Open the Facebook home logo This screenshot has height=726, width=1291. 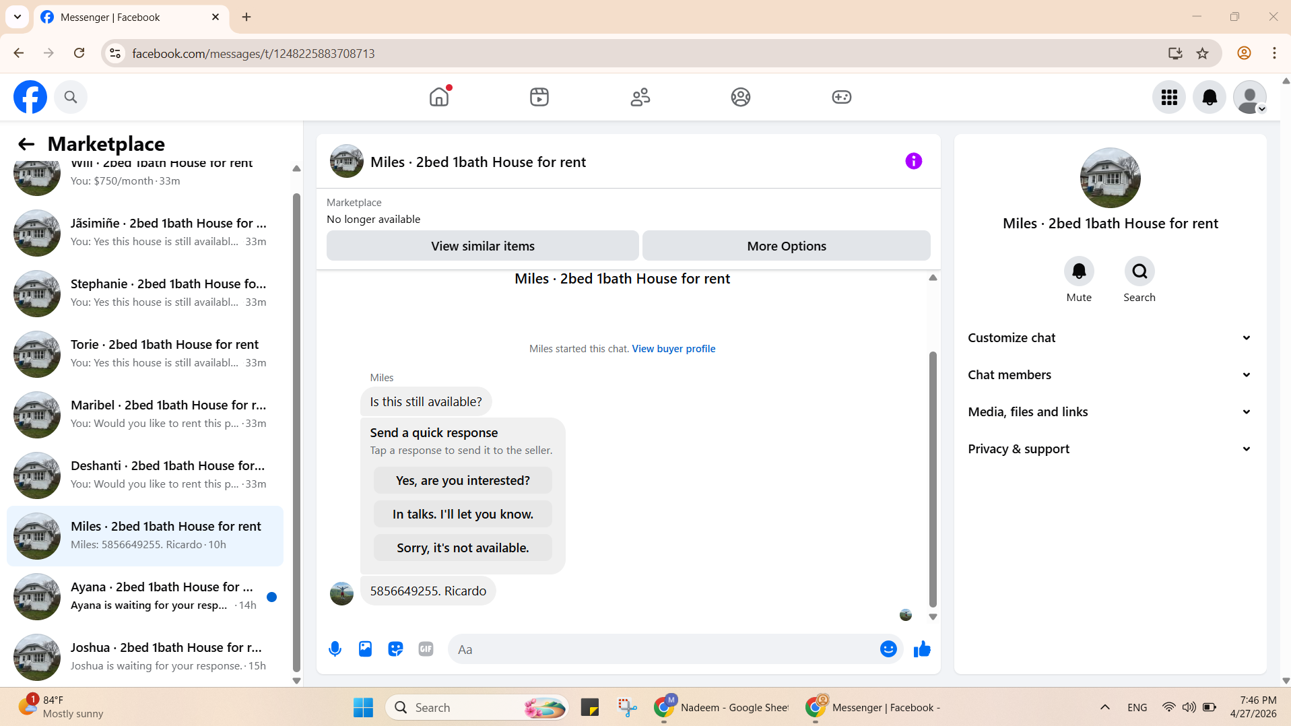point(30,97)
